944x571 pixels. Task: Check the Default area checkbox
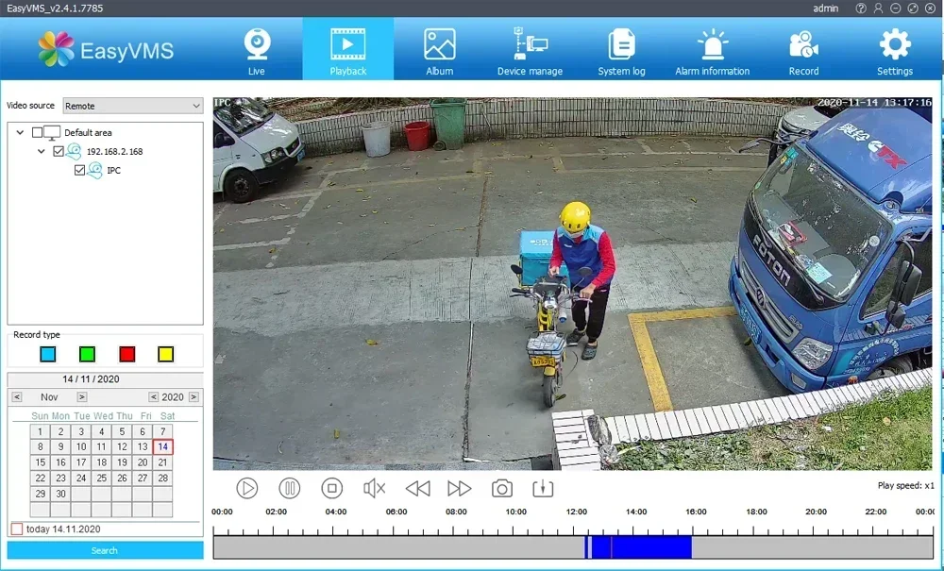[x=38, y=132]
